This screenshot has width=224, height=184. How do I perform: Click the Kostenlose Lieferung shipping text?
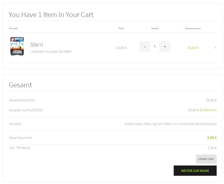coord(170,124)
